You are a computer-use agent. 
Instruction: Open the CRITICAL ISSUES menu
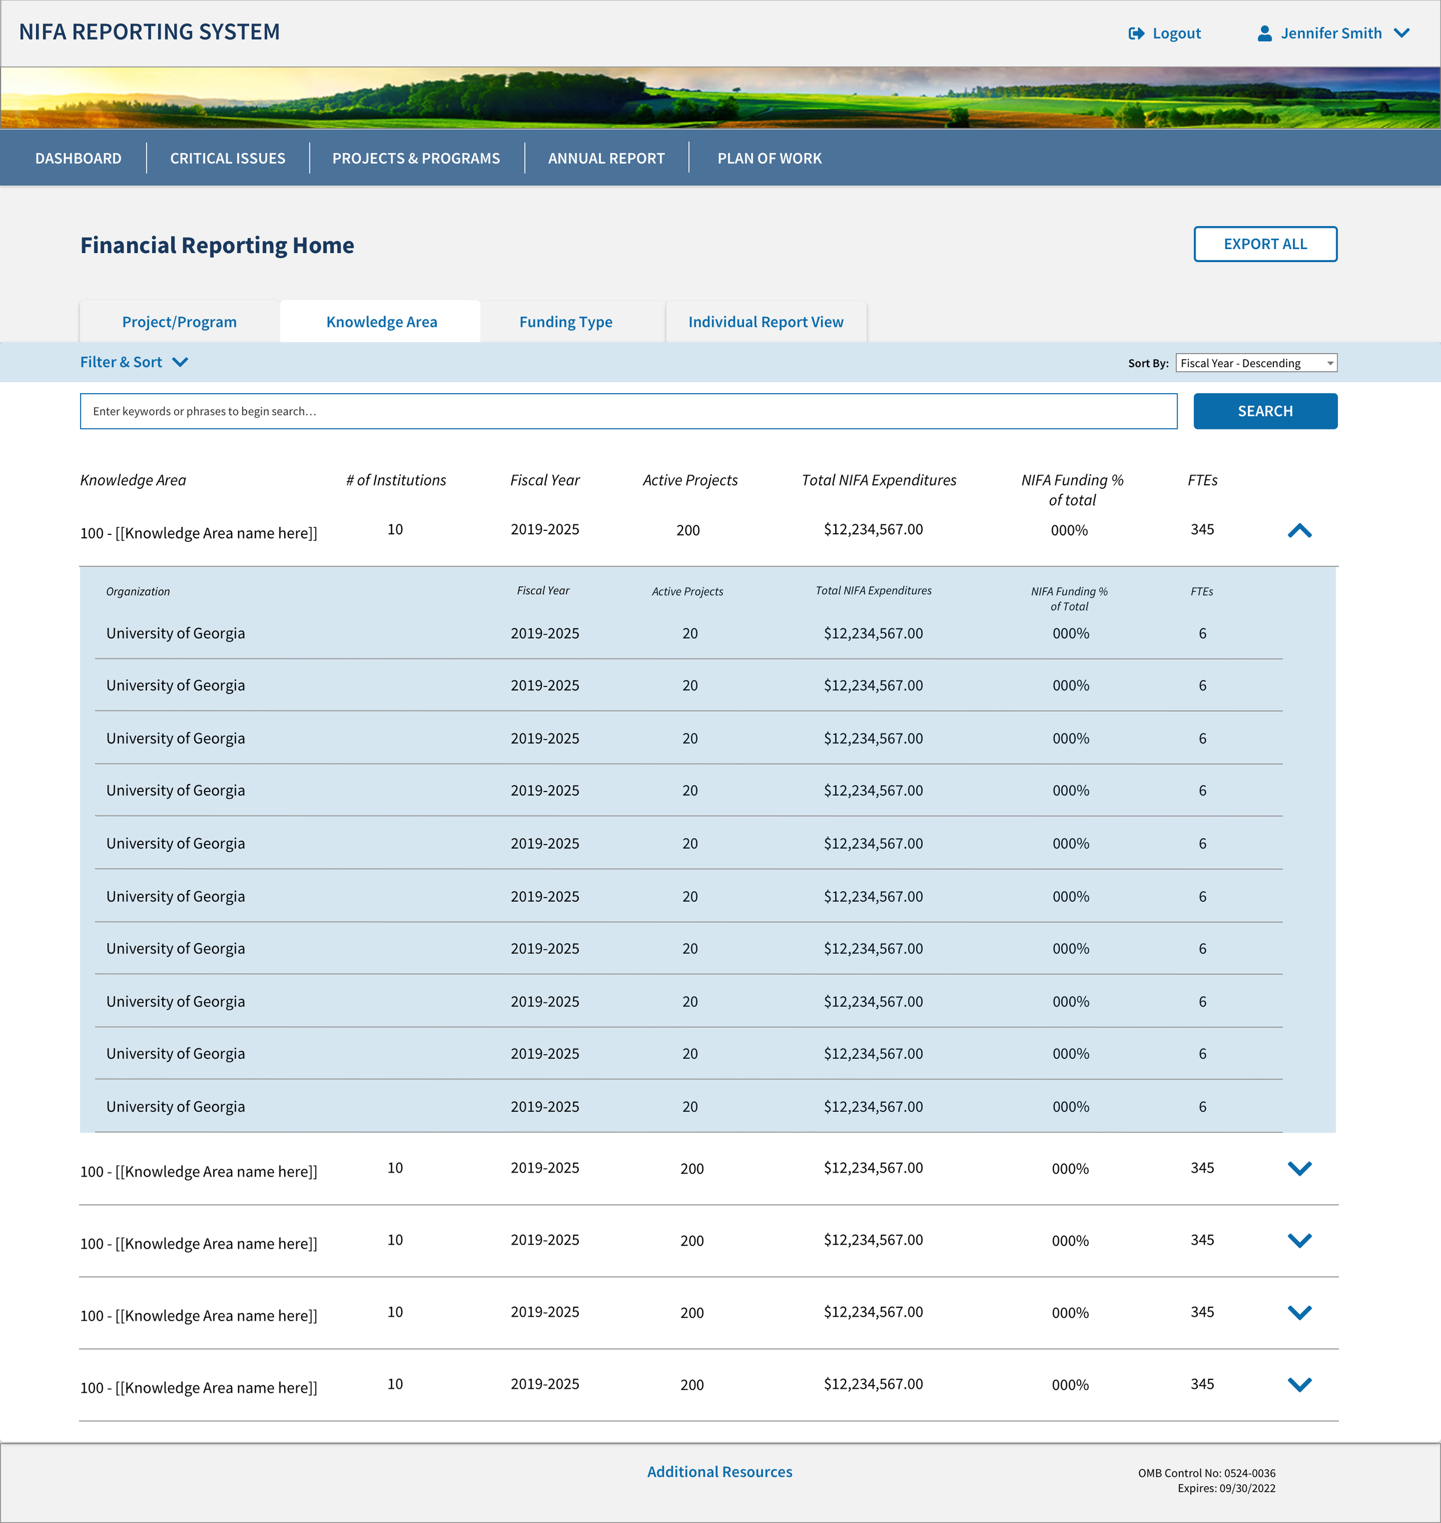point(227,158)
